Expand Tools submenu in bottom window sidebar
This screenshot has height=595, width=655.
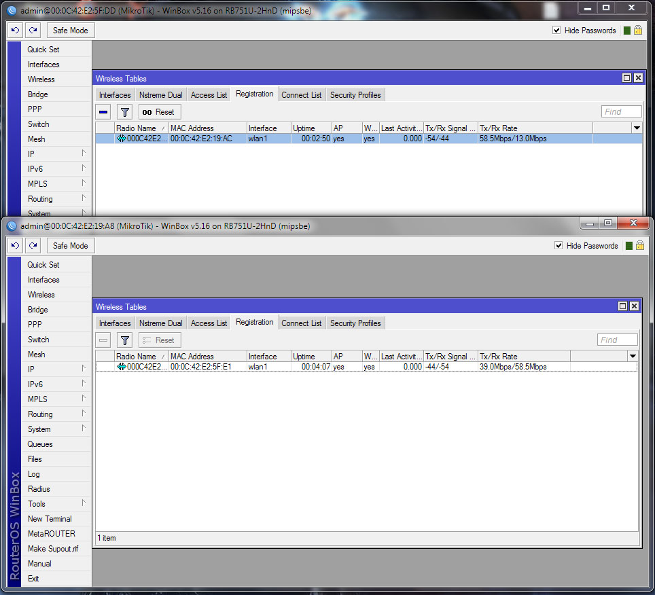tap(84, 503)
